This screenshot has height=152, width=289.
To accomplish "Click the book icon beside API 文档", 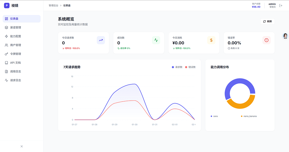I will point(6,63).
